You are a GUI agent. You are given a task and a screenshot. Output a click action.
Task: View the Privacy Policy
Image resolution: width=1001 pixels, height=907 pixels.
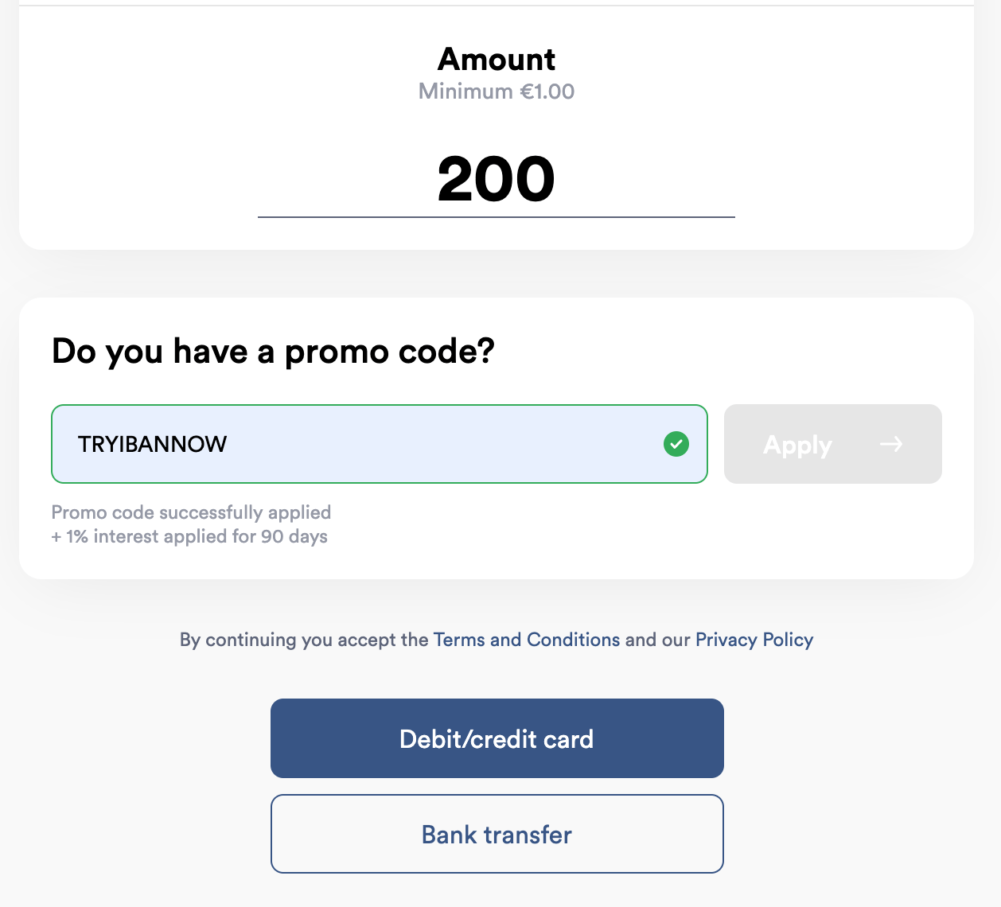point(754,640)
